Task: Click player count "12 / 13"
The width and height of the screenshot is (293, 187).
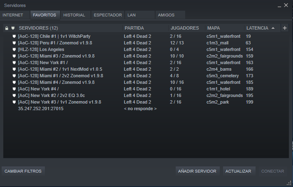Action: coord(177,43)
